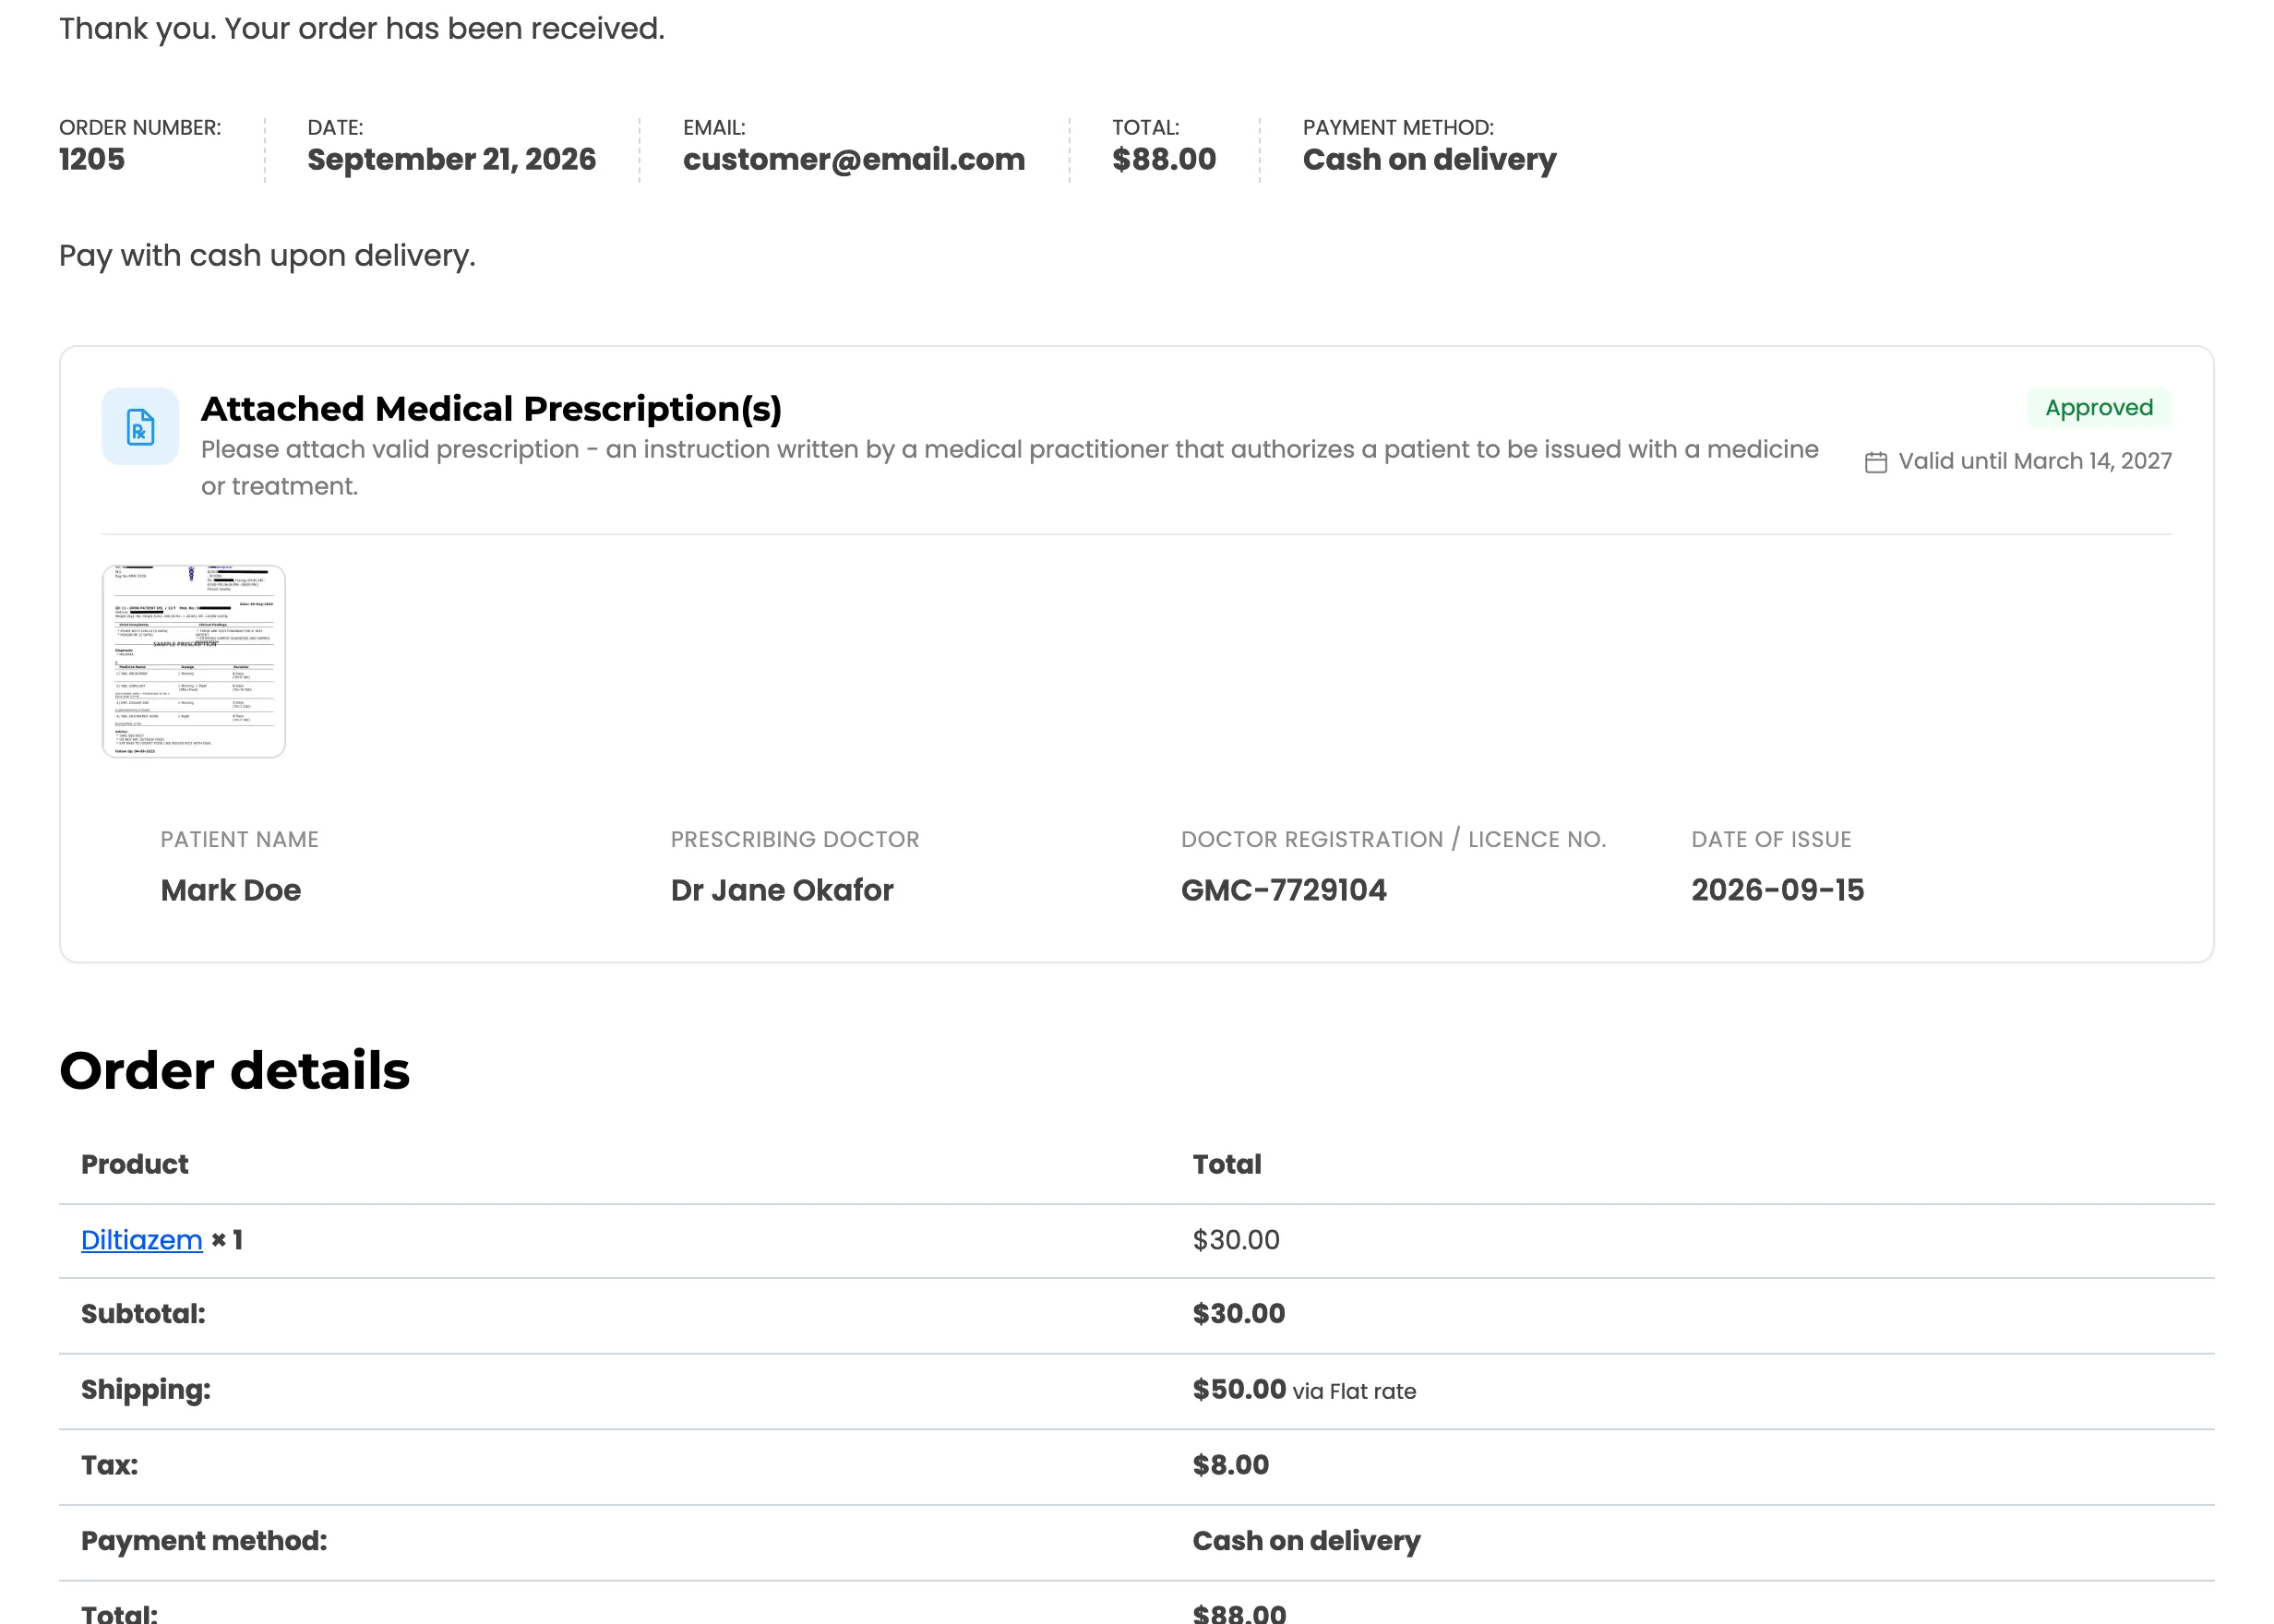Click the 'Payment method:' row label

pyautogui.click(x=204, y=1541)
